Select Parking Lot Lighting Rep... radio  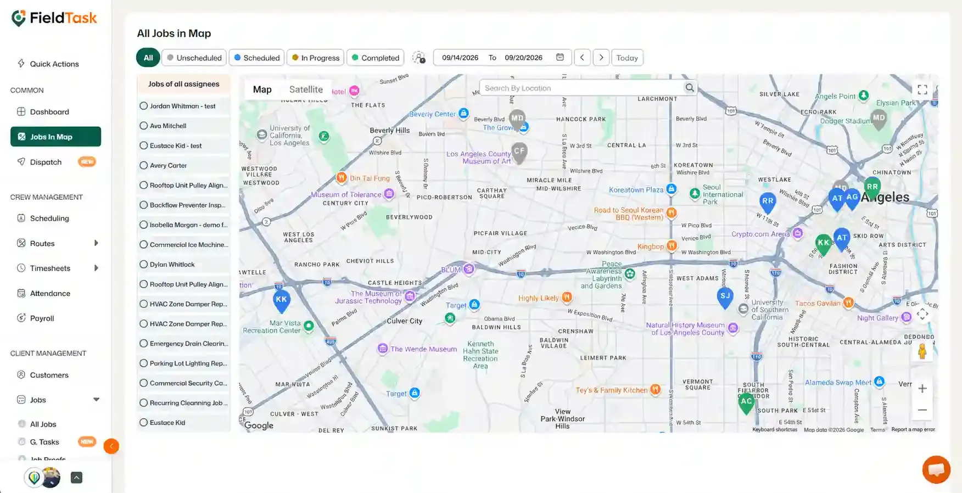(x=143, y=363)
